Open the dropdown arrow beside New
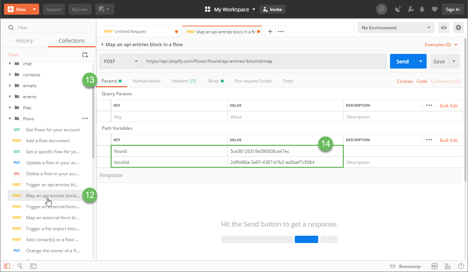 (34, 9)
